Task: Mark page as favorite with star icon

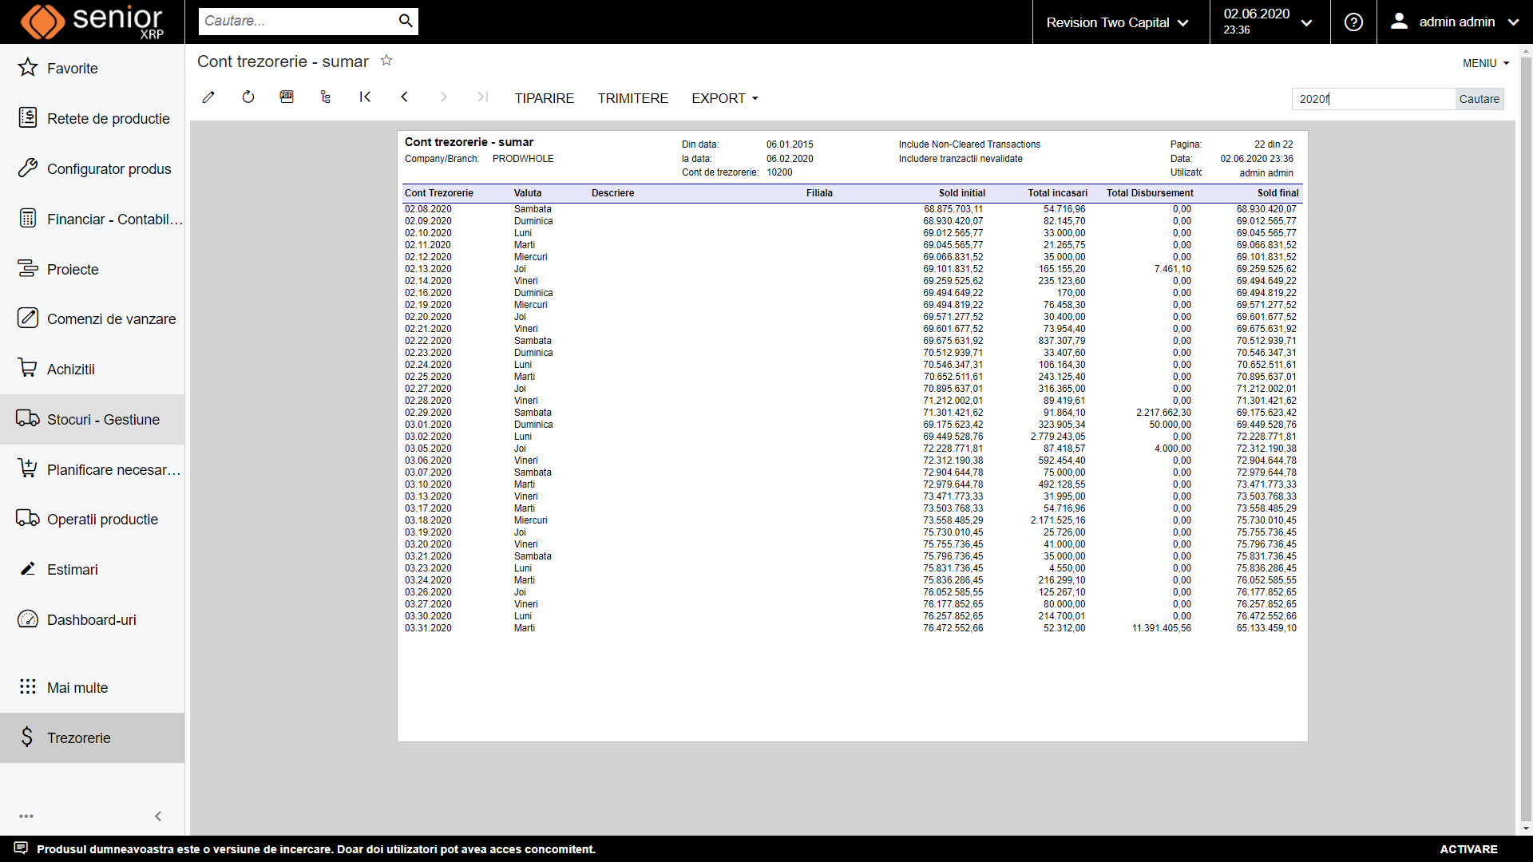Action: [386, 61]
